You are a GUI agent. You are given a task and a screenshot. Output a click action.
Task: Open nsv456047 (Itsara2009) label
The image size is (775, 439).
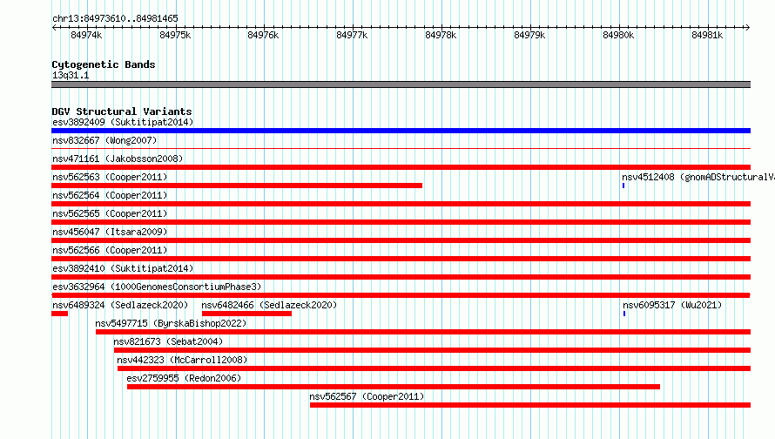pos(110,232)
